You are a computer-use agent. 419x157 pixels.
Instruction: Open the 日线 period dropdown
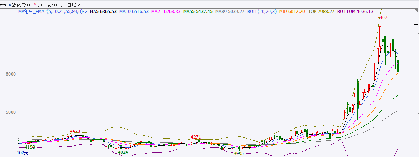[x=74, y=5]
